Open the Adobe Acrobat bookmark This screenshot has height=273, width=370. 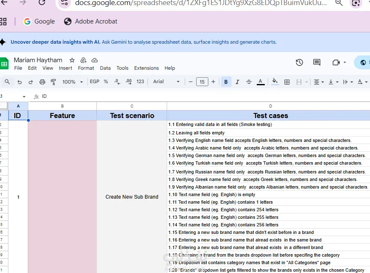[x=91, y=21]
